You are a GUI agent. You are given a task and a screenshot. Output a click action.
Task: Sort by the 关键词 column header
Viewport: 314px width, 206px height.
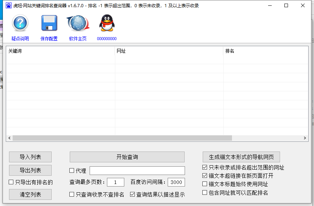click(x=60, y=51)
